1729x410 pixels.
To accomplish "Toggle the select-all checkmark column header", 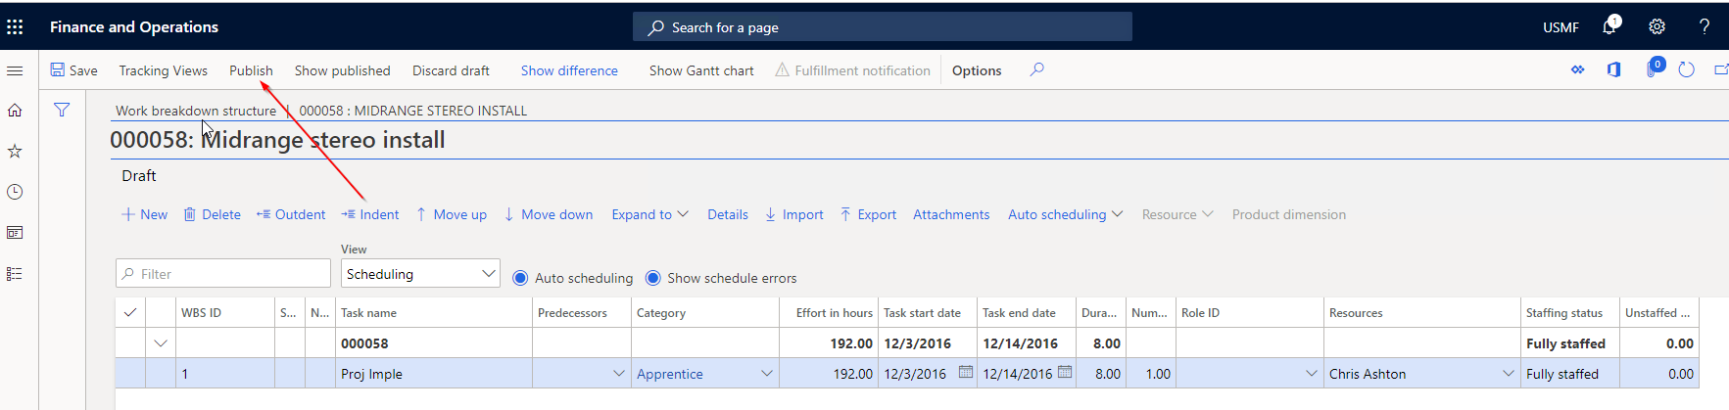I will 130,312.
